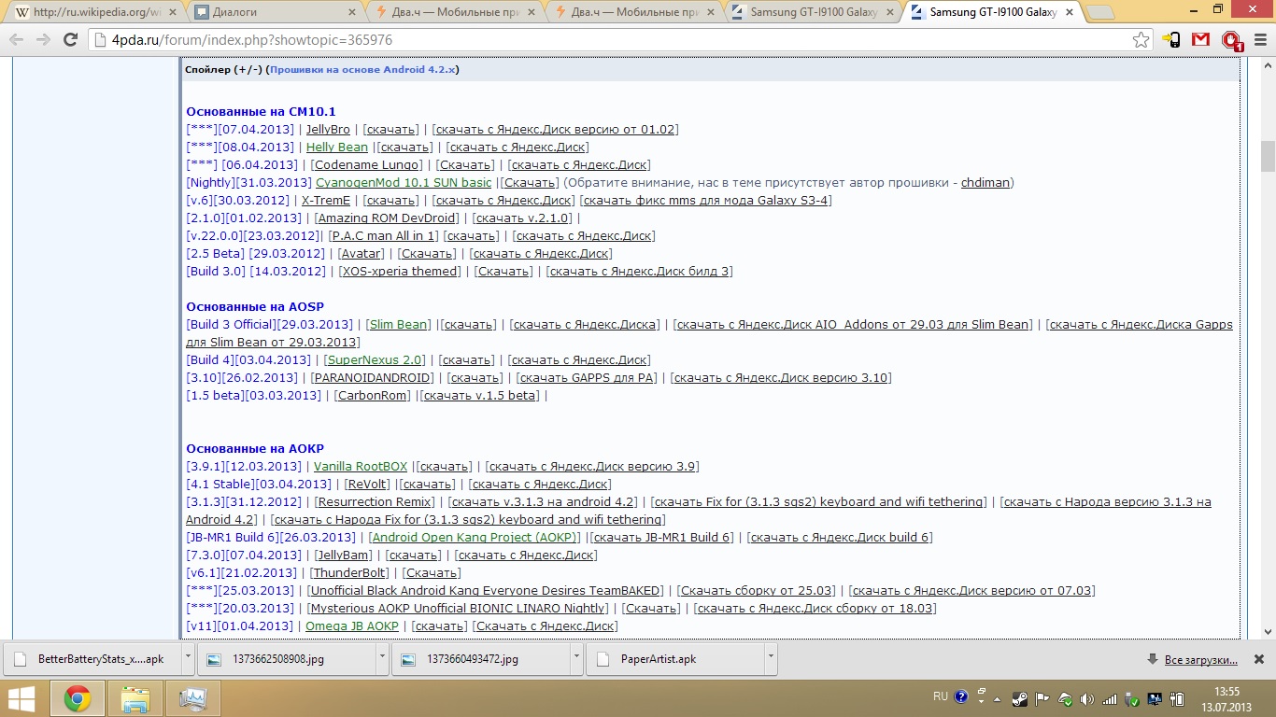Click the download arrow icon beside Все загрузки
The image size is (1276, 717).
tap(1153, 660)
